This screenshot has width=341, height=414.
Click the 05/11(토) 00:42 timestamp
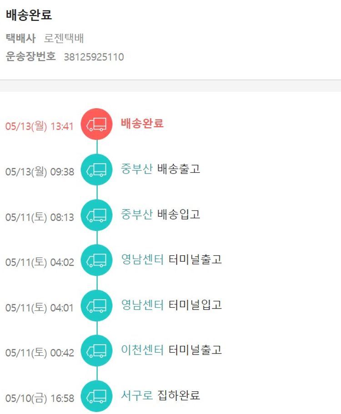pyautogui.click(x=40, y=353)
